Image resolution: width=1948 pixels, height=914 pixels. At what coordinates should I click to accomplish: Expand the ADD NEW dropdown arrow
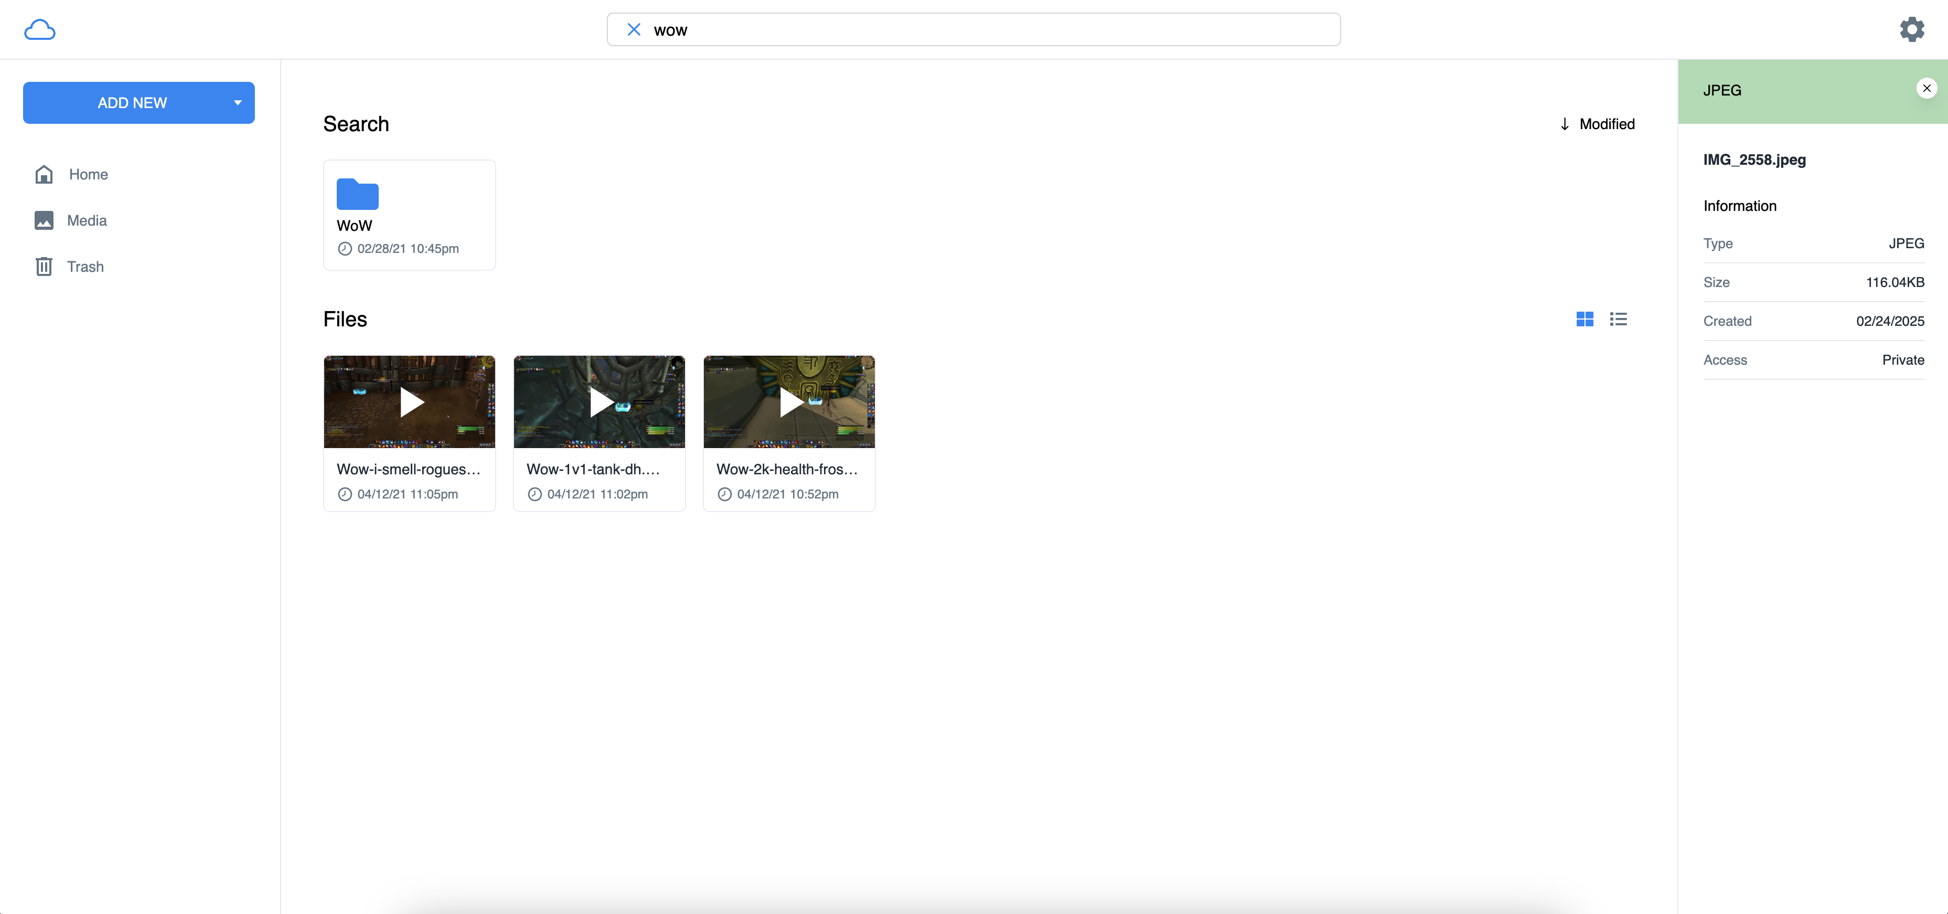(238, 103)
